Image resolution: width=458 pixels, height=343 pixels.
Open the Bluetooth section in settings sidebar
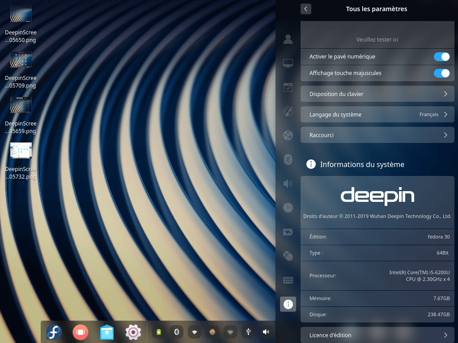tap(288, 159)
